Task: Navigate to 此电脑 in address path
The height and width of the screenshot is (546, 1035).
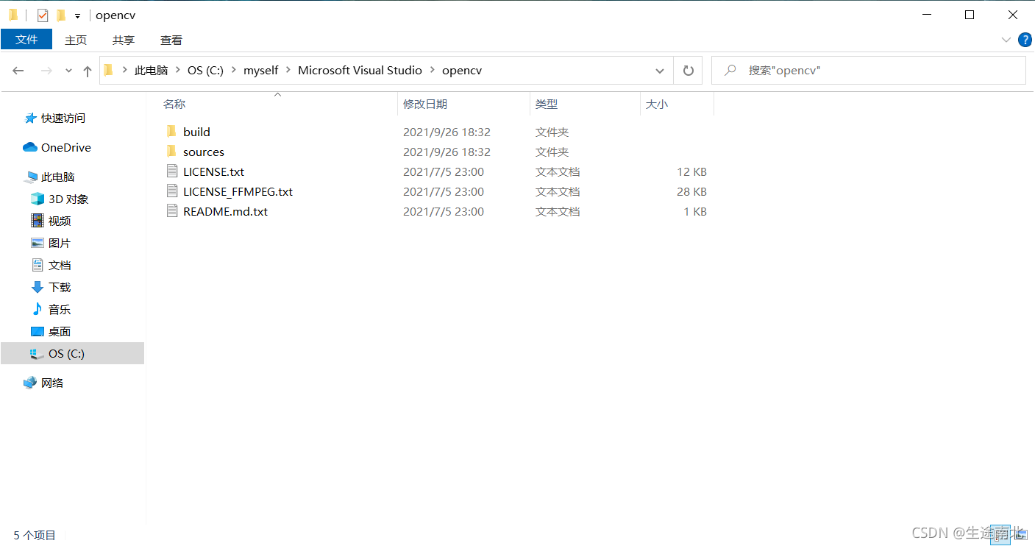Action: [151, 71]
